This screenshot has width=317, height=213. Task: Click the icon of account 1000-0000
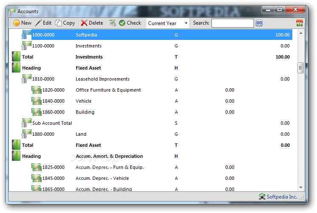(26, 35)
